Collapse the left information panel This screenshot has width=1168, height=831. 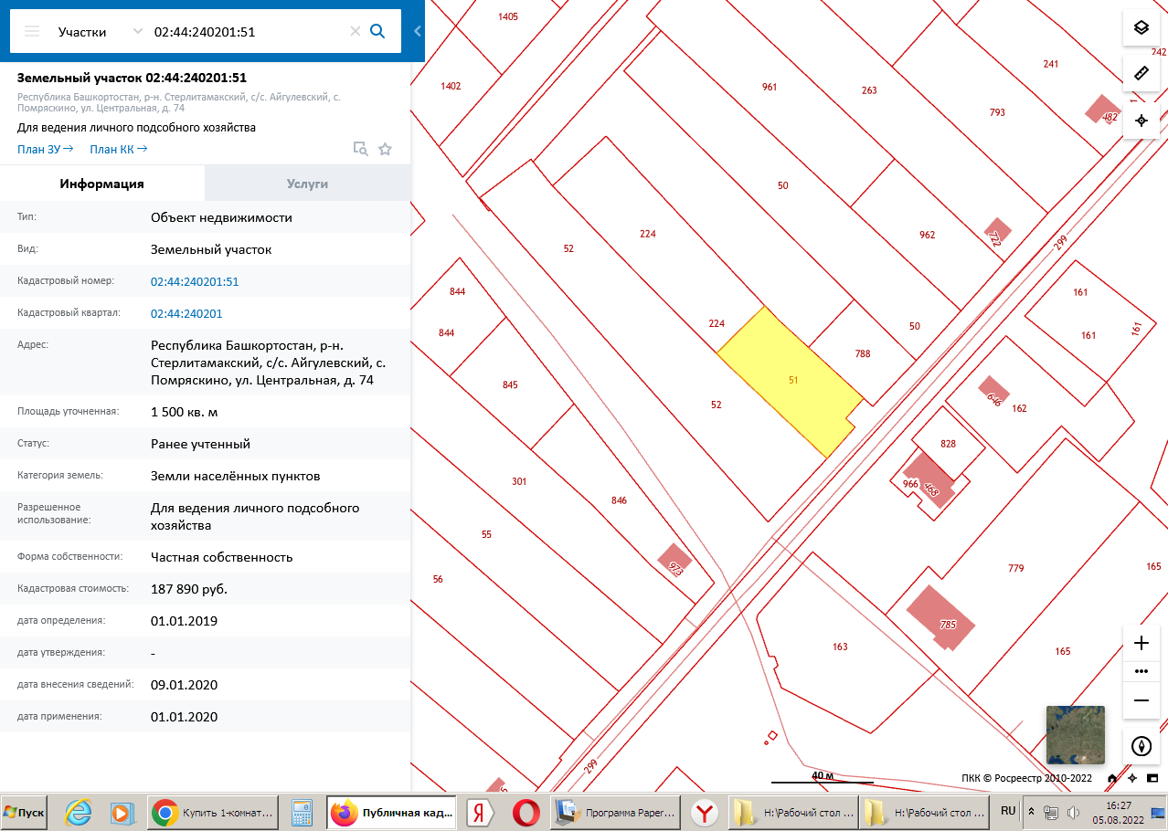(x=418, y=31)
